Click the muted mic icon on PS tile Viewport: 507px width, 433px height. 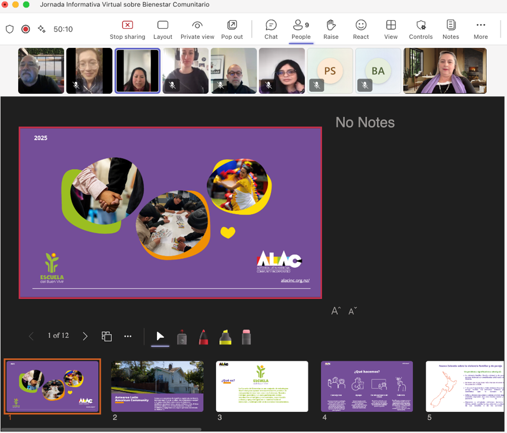[x=317, y=85]
